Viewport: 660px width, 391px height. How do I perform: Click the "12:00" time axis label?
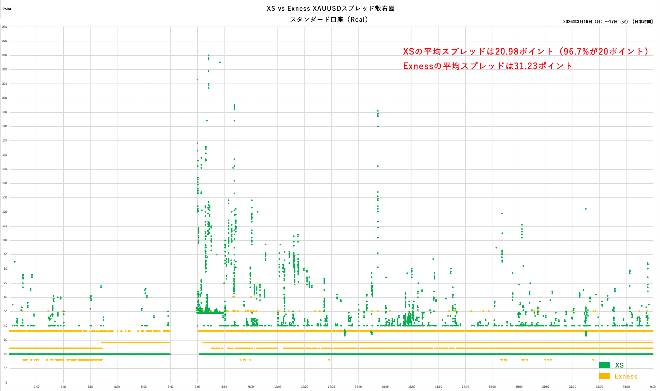(x=331, y=387)
